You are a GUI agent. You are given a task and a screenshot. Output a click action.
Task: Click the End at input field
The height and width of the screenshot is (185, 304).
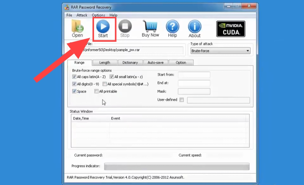[x=194, y=83]
